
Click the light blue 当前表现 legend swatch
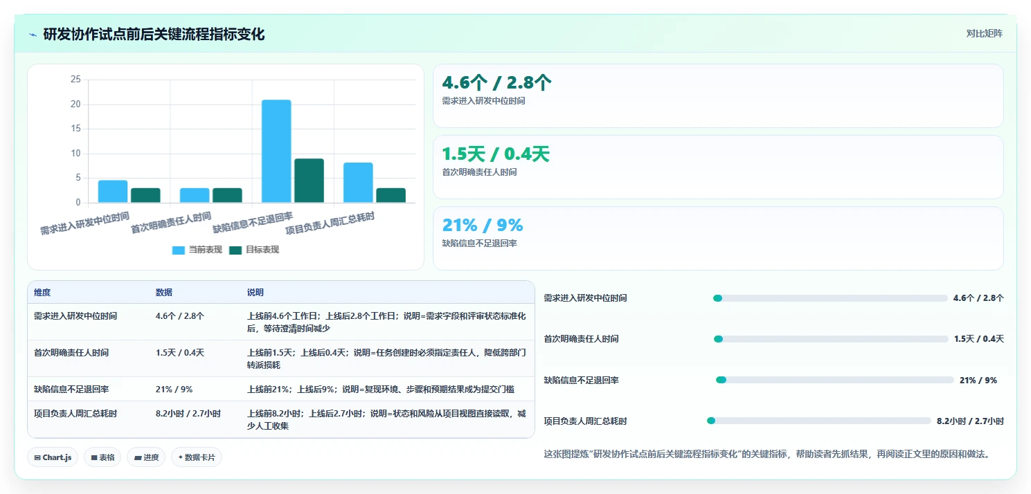pyautogui.click(x=179, y=250)
